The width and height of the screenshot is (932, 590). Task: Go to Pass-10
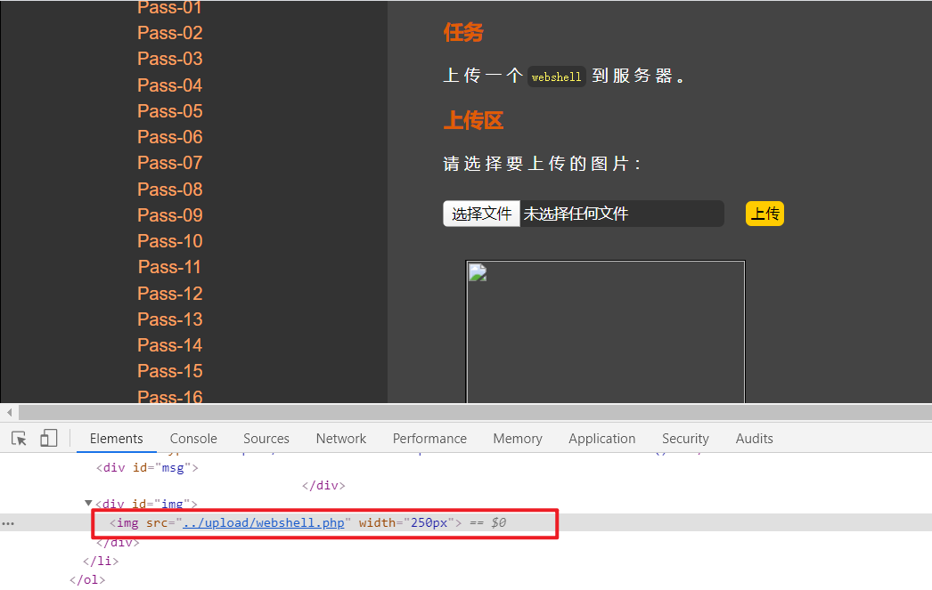pos(170,241)
